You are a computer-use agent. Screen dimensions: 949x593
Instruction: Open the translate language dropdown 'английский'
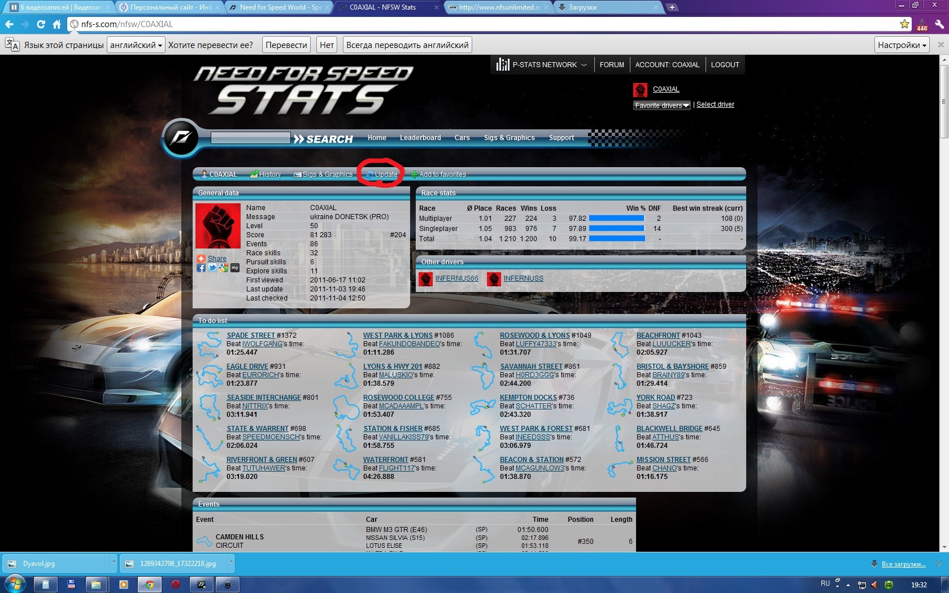(x=136, y=45)
